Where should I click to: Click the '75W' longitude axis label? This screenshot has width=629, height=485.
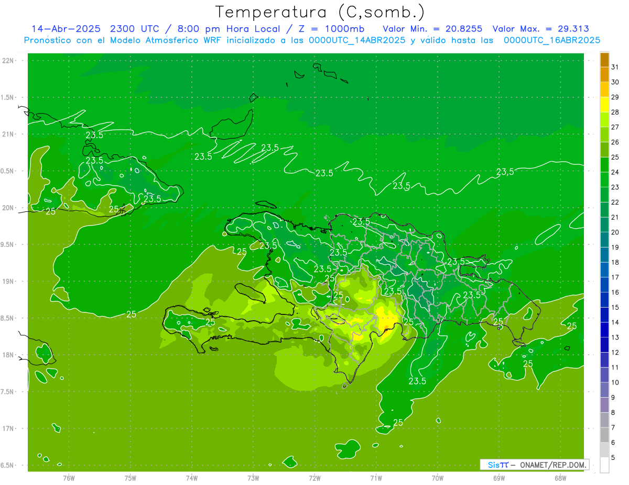click(131, 478)
